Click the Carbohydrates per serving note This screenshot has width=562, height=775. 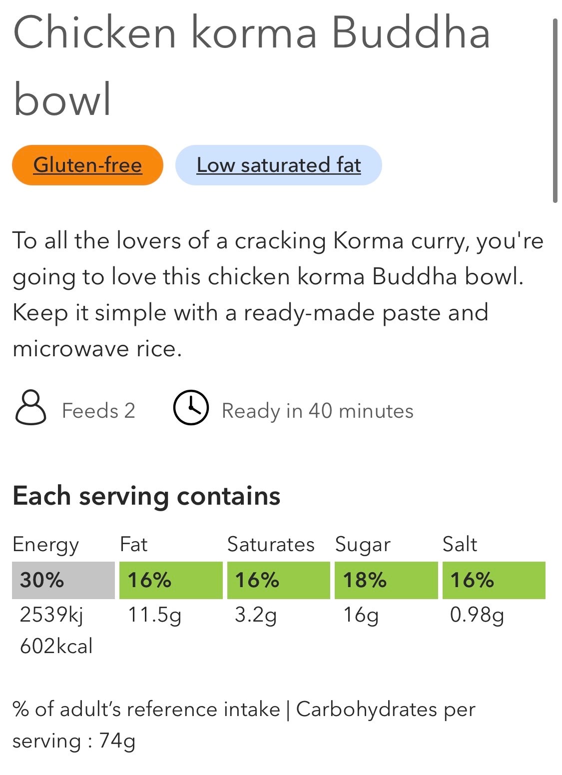244,725
